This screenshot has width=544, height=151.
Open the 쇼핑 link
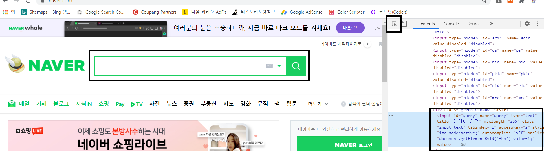tap(104, 104)
